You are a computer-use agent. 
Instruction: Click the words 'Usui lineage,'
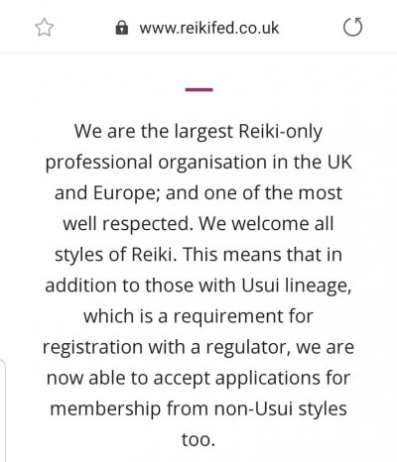[x=297, y=286]
